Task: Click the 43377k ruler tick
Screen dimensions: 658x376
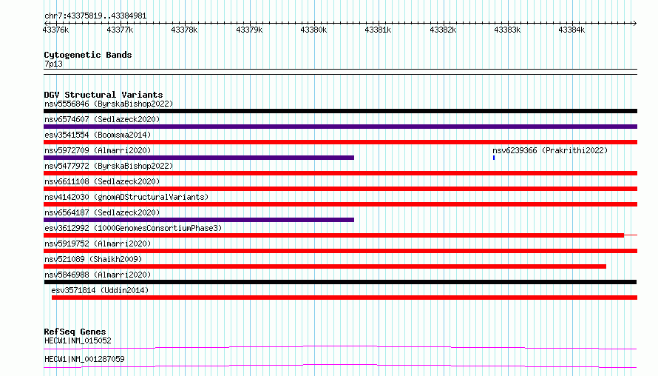Action: click(120, 30)
